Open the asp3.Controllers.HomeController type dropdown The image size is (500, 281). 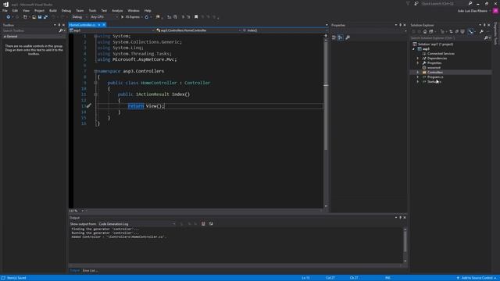198,30
